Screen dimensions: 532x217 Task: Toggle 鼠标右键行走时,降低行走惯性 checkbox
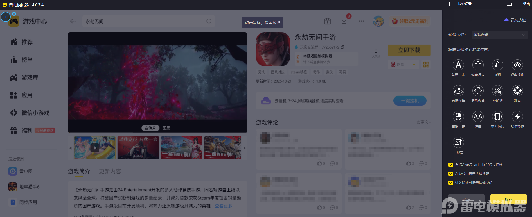click(x=451, y=165)
